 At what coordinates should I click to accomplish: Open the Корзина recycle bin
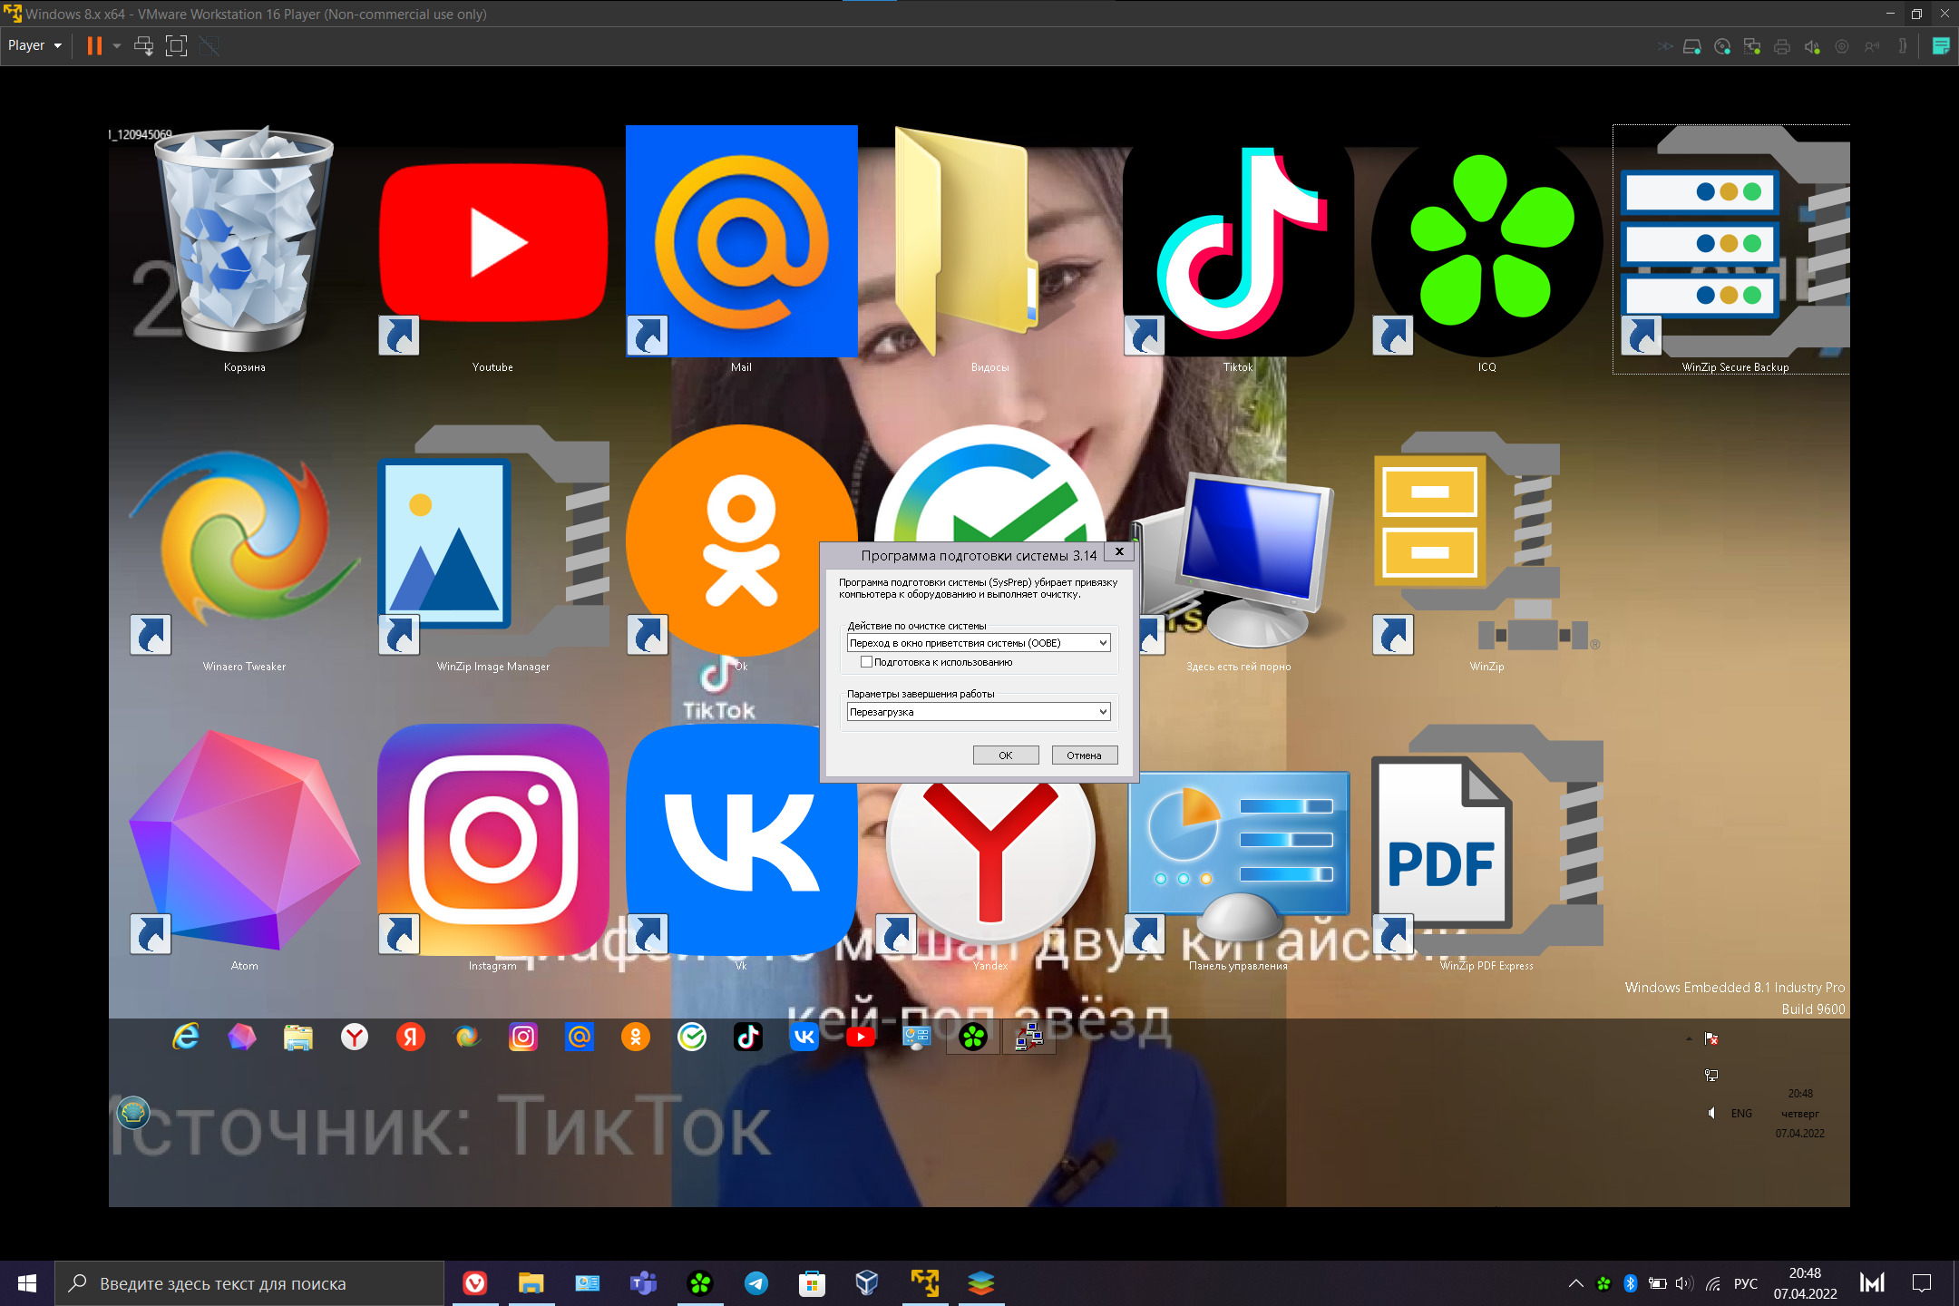[244, 243]
